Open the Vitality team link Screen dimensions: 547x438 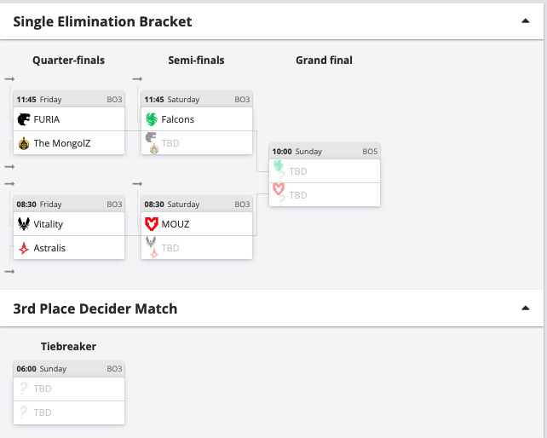[x=49, y=224]
